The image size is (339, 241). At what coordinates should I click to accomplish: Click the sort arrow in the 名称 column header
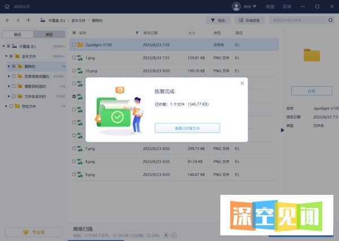tap(137, 33)
